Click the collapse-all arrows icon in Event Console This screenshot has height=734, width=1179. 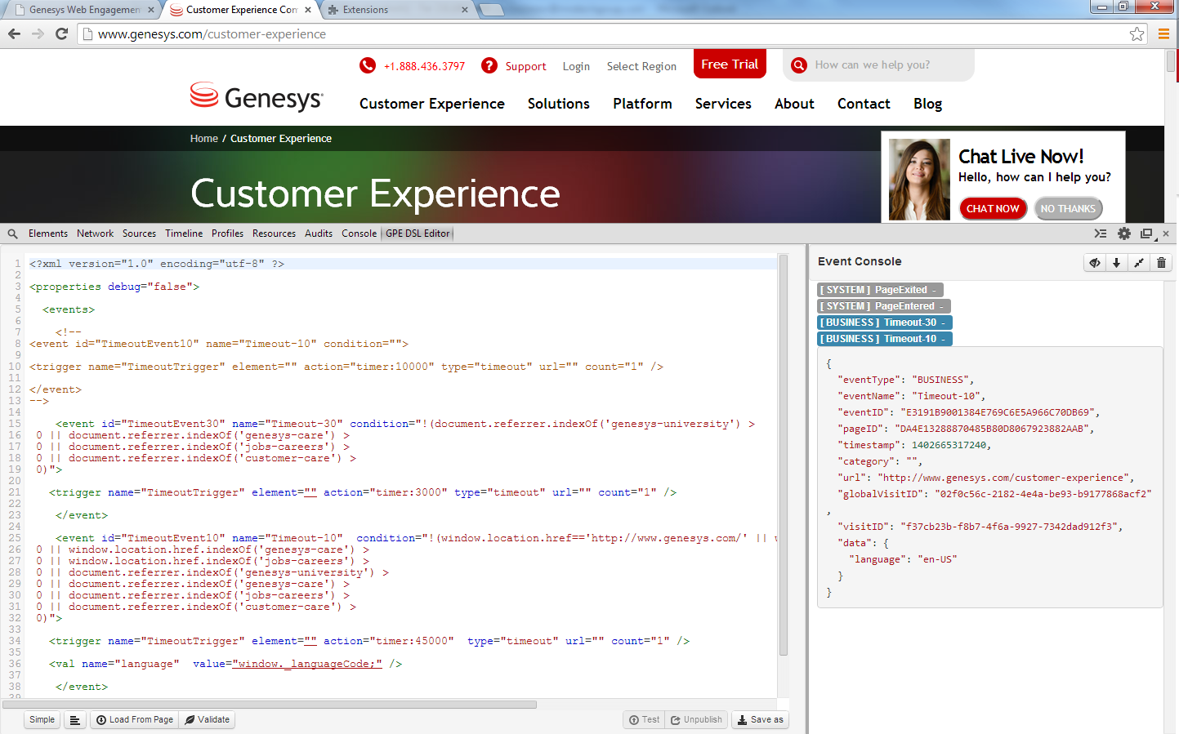click(1139, 262)
